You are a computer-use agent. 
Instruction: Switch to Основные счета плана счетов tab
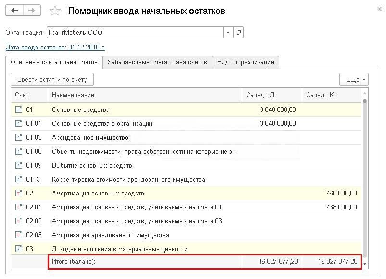(54, 62)
